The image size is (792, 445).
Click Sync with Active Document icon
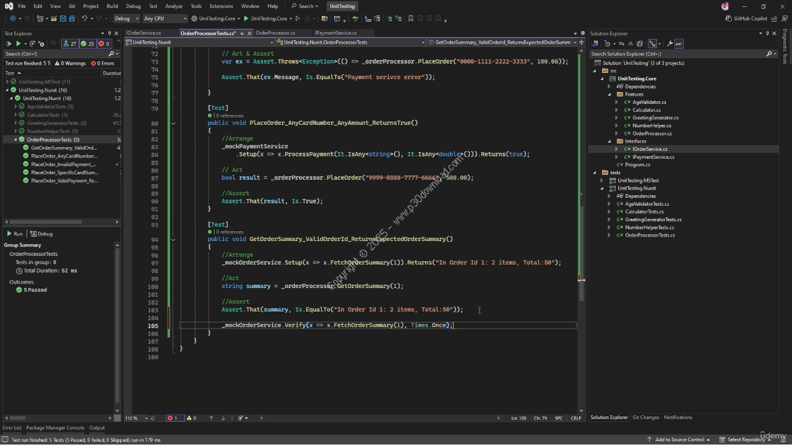pos(621,44)
